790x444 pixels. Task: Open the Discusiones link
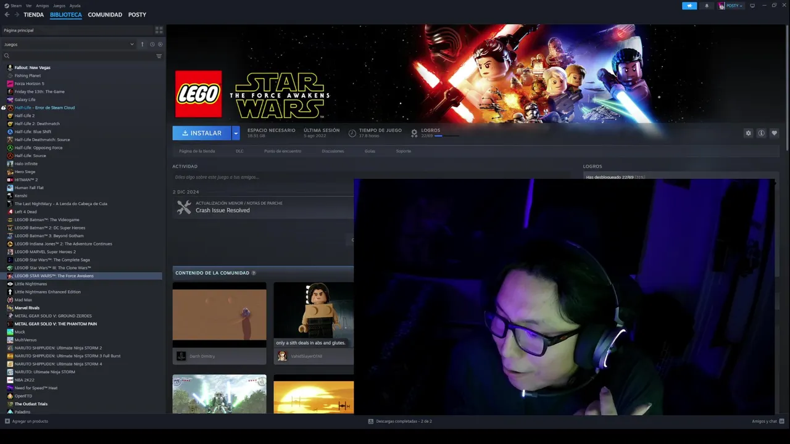[x=333, y=151]
